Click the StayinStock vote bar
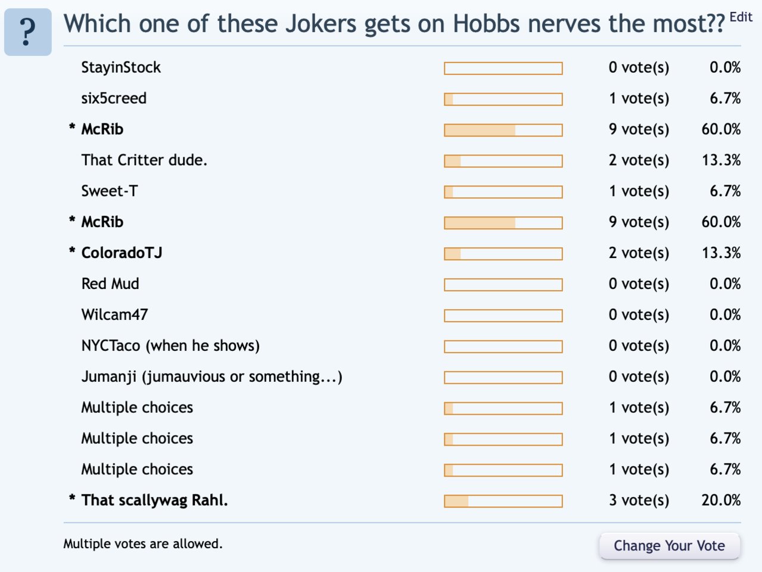Image resolution: width=762 pixels, height=572 pixels. [x=503, y=69]
